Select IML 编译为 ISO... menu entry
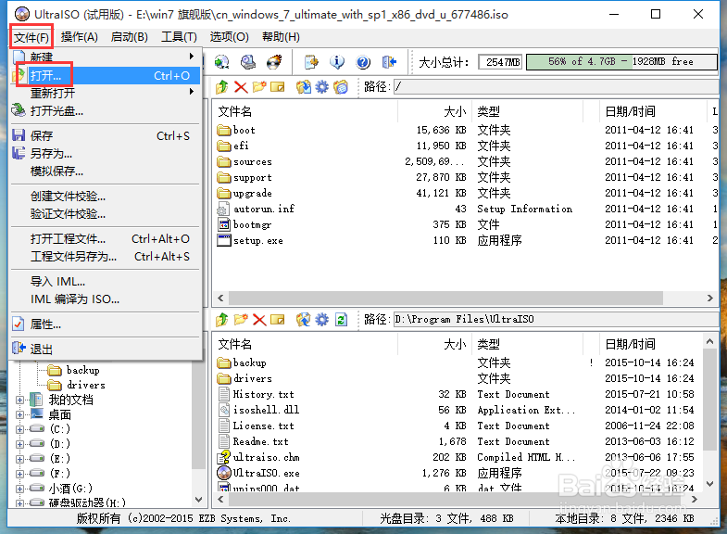The image size is (727, 534). click(x=106, y=299)
